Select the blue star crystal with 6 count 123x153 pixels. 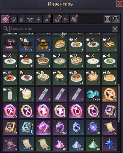point(110,144)
